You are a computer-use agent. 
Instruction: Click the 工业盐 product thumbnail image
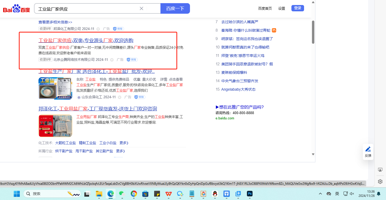pos(55,88)
